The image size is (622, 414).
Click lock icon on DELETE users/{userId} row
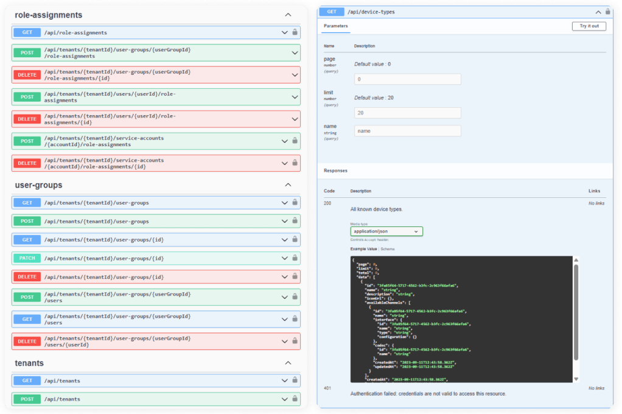click(295, 341)
